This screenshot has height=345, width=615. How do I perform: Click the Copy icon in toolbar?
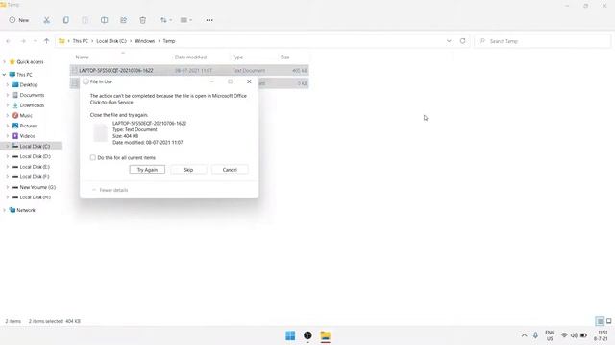66,20
